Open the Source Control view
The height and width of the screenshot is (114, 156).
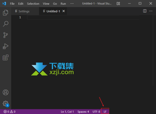coord(6,35)
